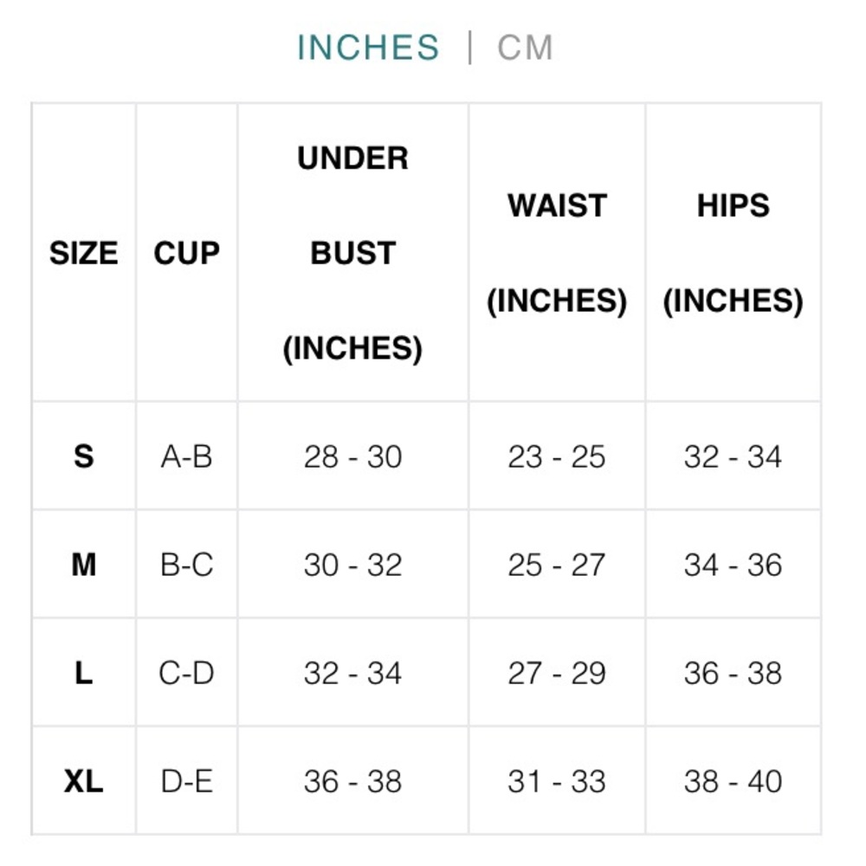Click the SIZE column header
Screen dimensions: 866x866
coord(84,253)
